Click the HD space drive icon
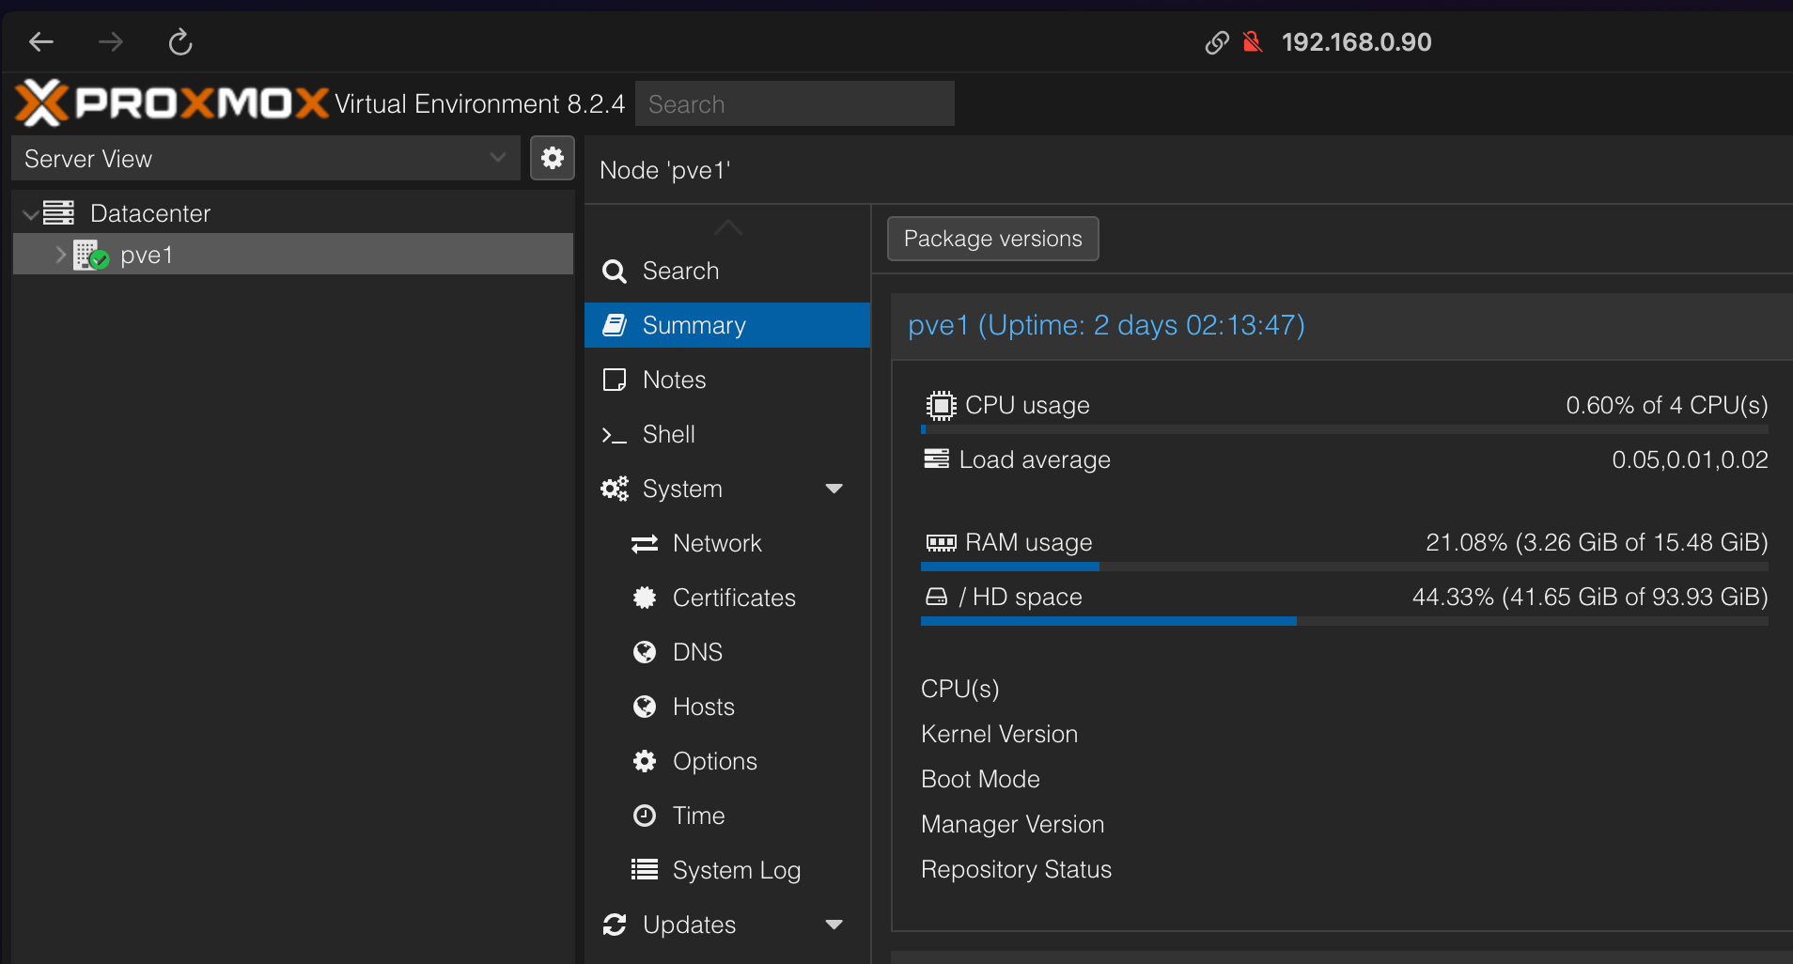Screen dimensions: 1793x964 [937, 597]
